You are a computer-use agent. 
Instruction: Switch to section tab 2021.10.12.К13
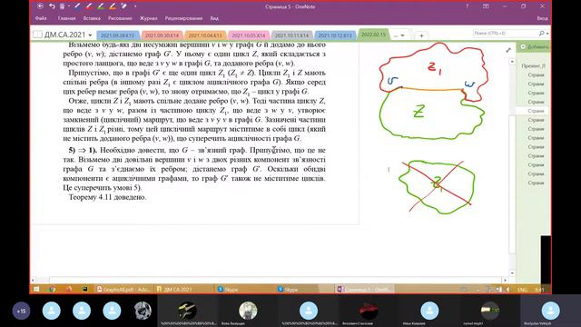point(335,35)
